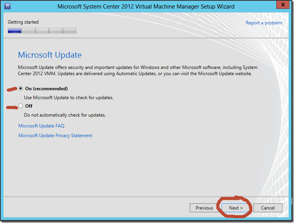
Task: Go back with the Previous button
Action: click(204, 208)
